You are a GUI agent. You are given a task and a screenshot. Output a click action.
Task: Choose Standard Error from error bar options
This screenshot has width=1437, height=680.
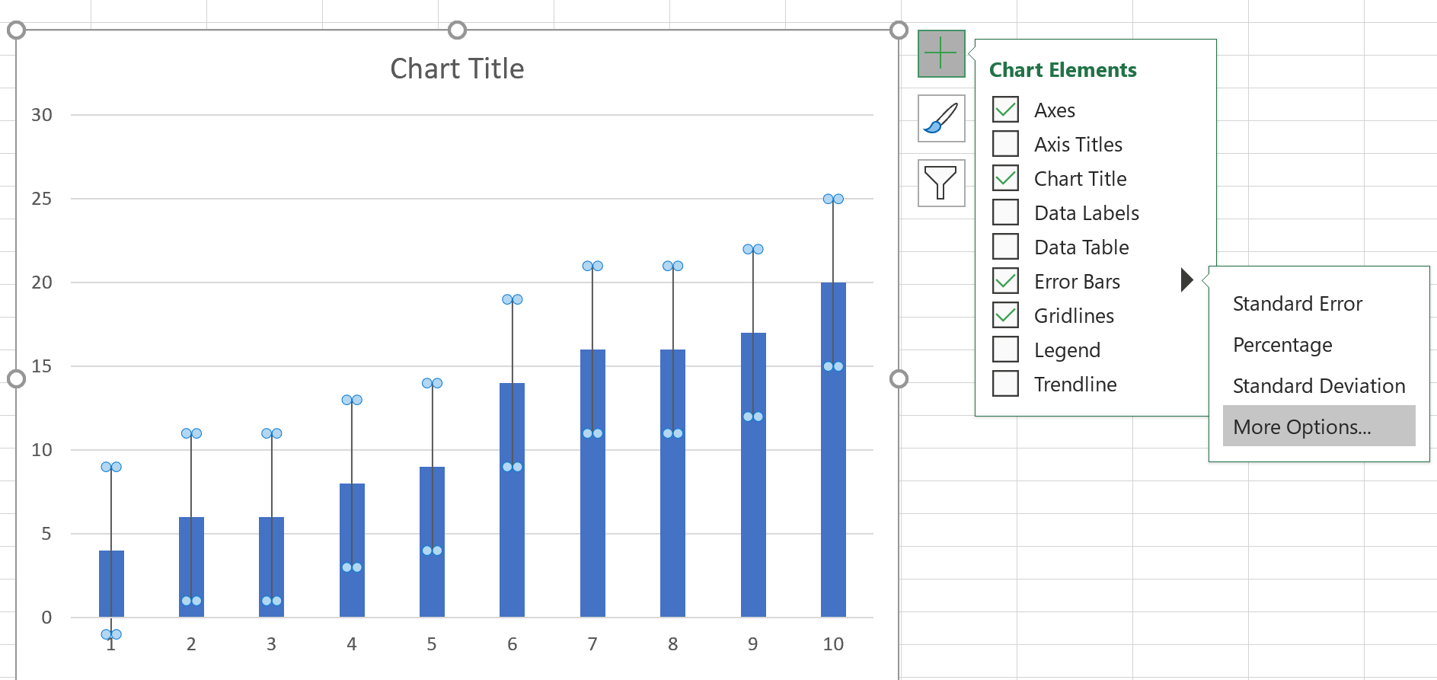point(1297,304)
